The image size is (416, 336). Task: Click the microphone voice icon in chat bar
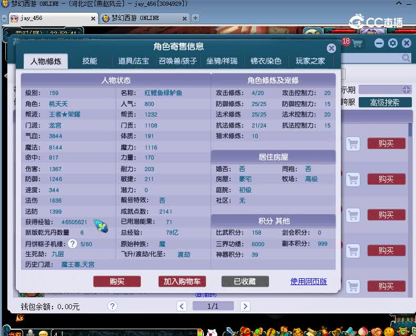click(31, 333)
